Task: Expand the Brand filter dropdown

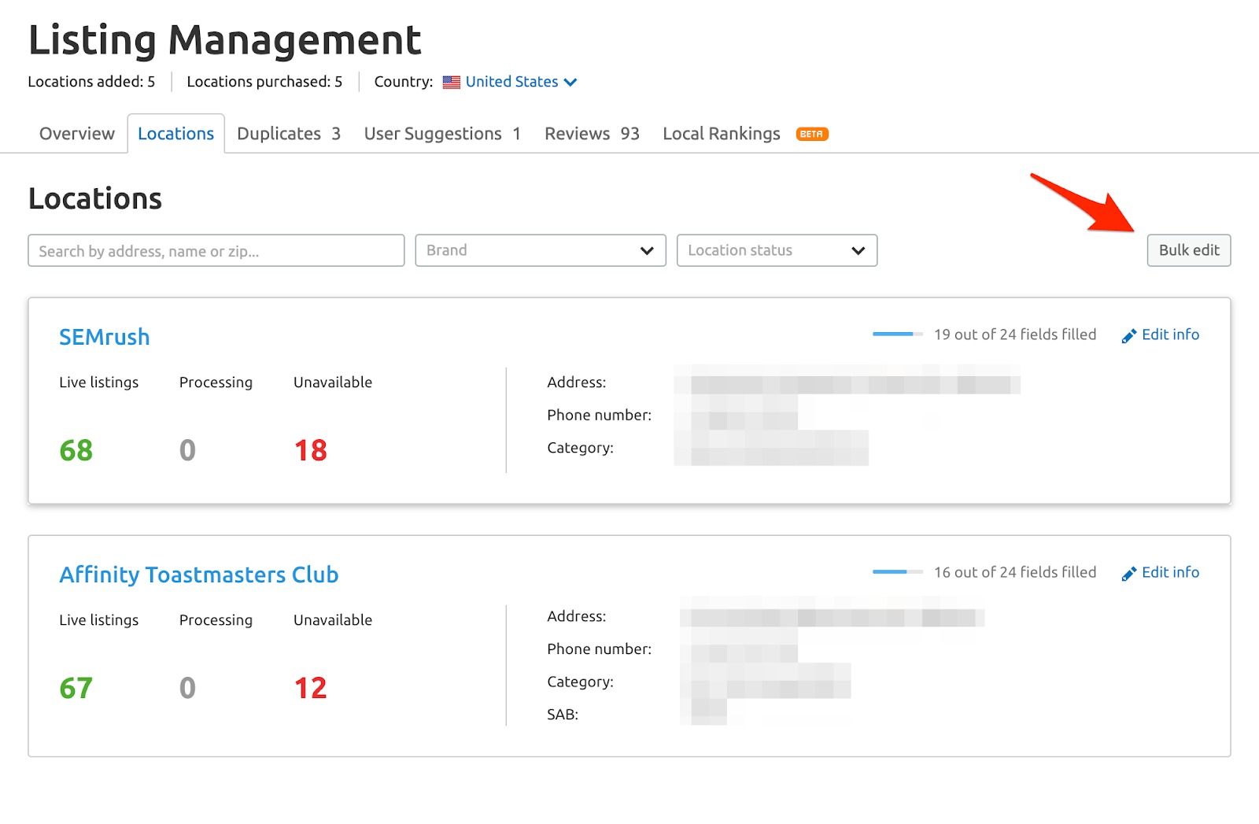Action: click(x=541, y=250)
